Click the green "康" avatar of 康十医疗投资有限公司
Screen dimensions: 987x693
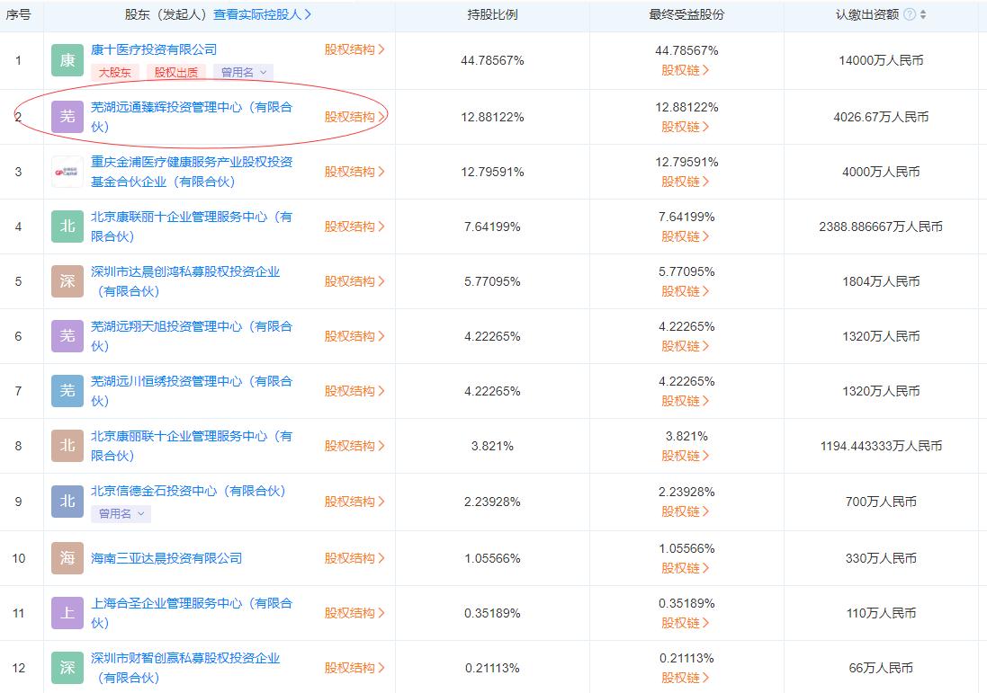(67, 60)
